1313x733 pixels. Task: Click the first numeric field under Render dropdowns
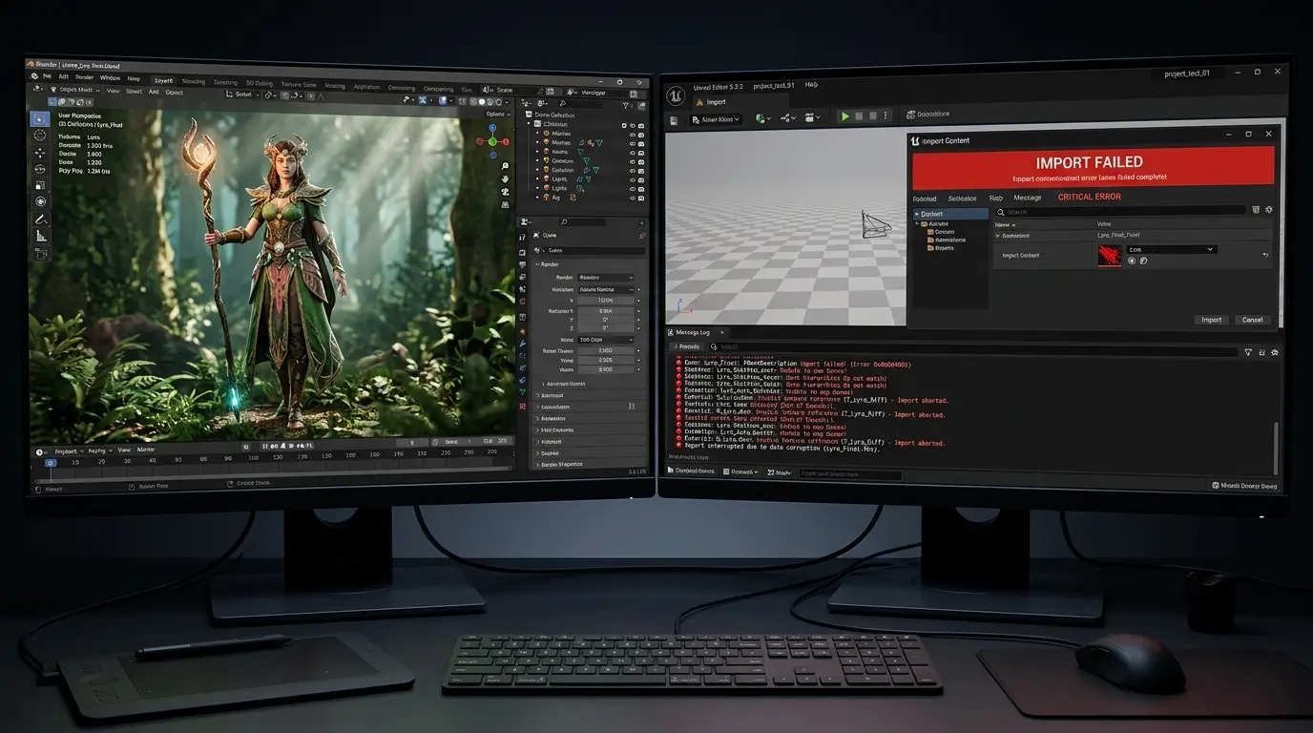tap(606, 300)
